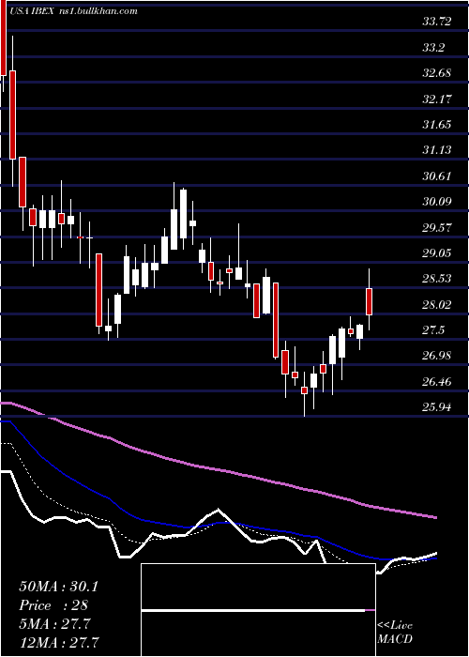Click the 28.53 price axis label
469x657 pixels.
(x=437, y=279)
